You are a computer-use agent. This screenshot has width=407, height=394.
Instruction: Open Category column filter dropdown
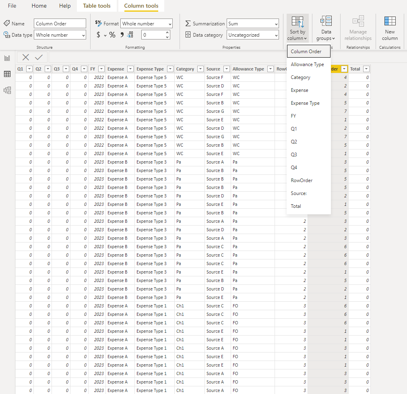click(200, 69)
